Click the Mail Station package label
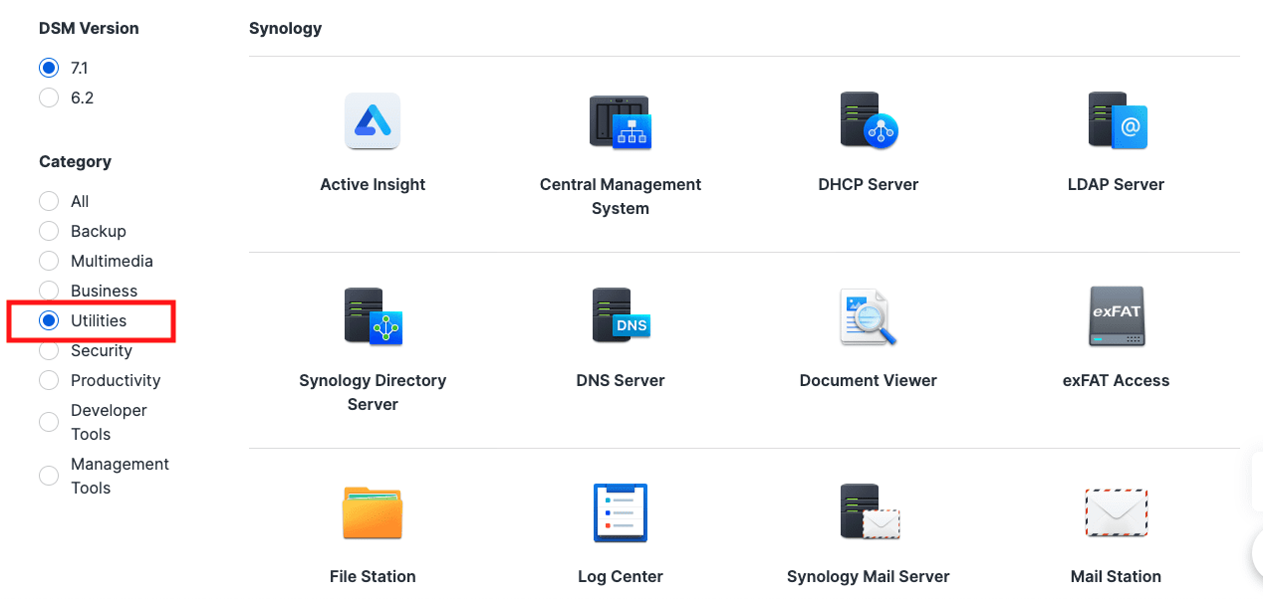Screen dimensions: 1263x599 click(x=1116, y=576)
